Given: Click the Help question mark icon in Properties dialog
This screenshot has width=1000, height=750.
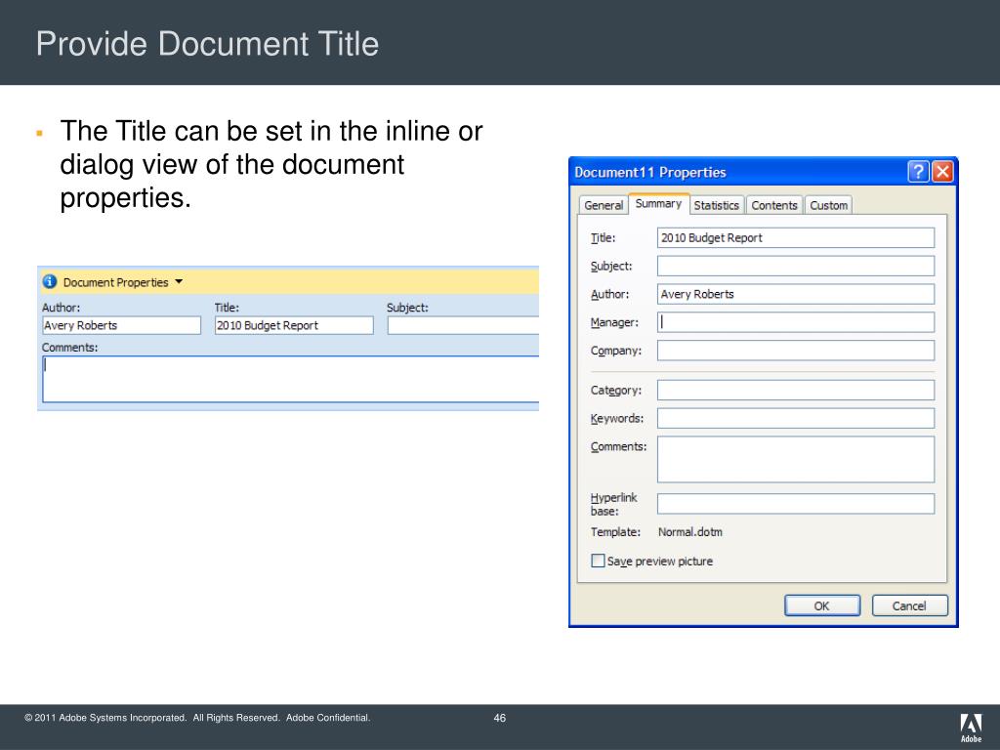Looking at the screenshot, I should point(918,172).
